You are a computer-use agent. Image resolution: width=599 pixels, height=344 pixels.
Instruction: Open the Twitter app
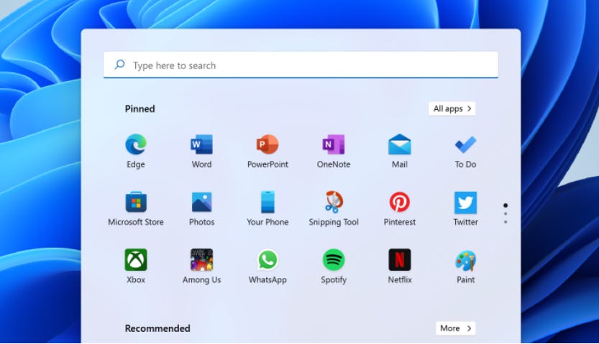465,208
